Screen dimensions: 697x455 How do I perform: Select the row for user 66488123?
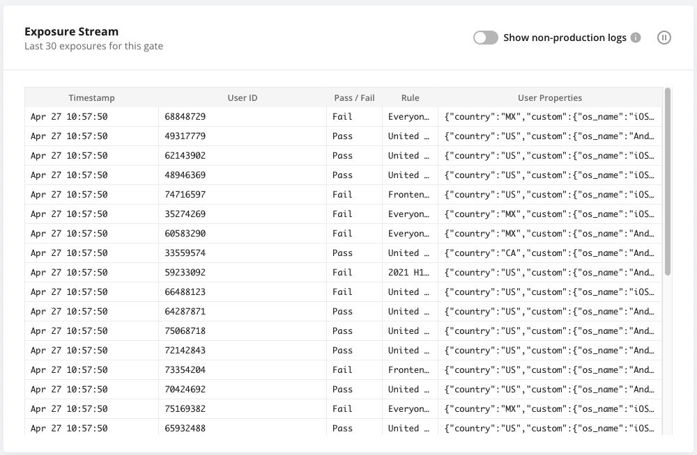[x=343, y=292]
